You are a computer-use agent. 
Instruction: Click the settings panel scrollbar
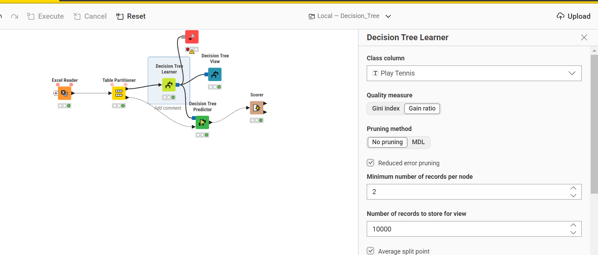(594, 124)
